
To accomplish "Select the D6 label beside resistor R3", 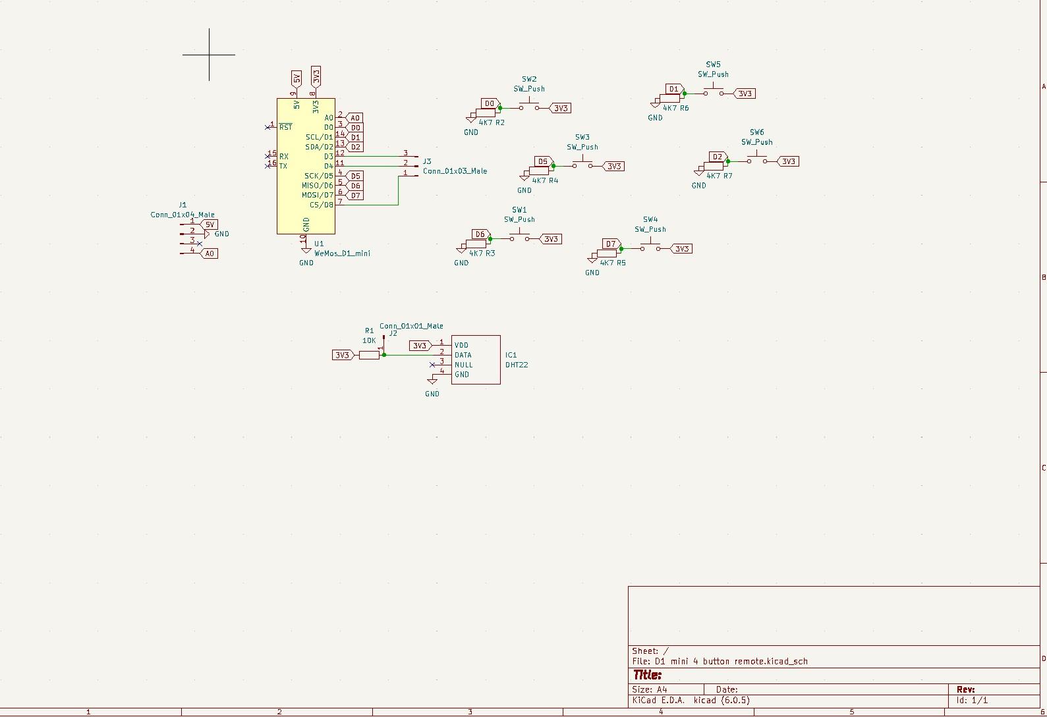I will point(481,234).
